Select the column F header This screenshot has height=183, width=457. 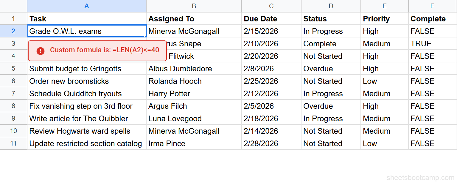(x=432, y=6)
